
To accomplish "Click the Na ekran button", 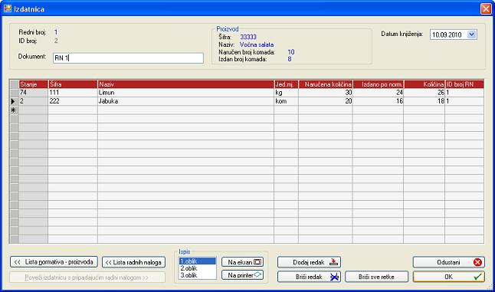I will tap(242, 262).
